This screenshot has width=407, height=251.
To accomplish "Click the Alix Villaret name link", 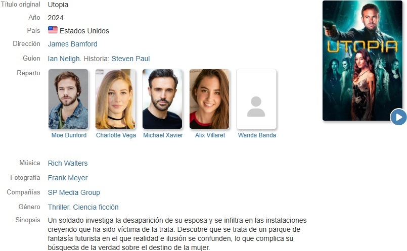I will click(x=210, y=135).
